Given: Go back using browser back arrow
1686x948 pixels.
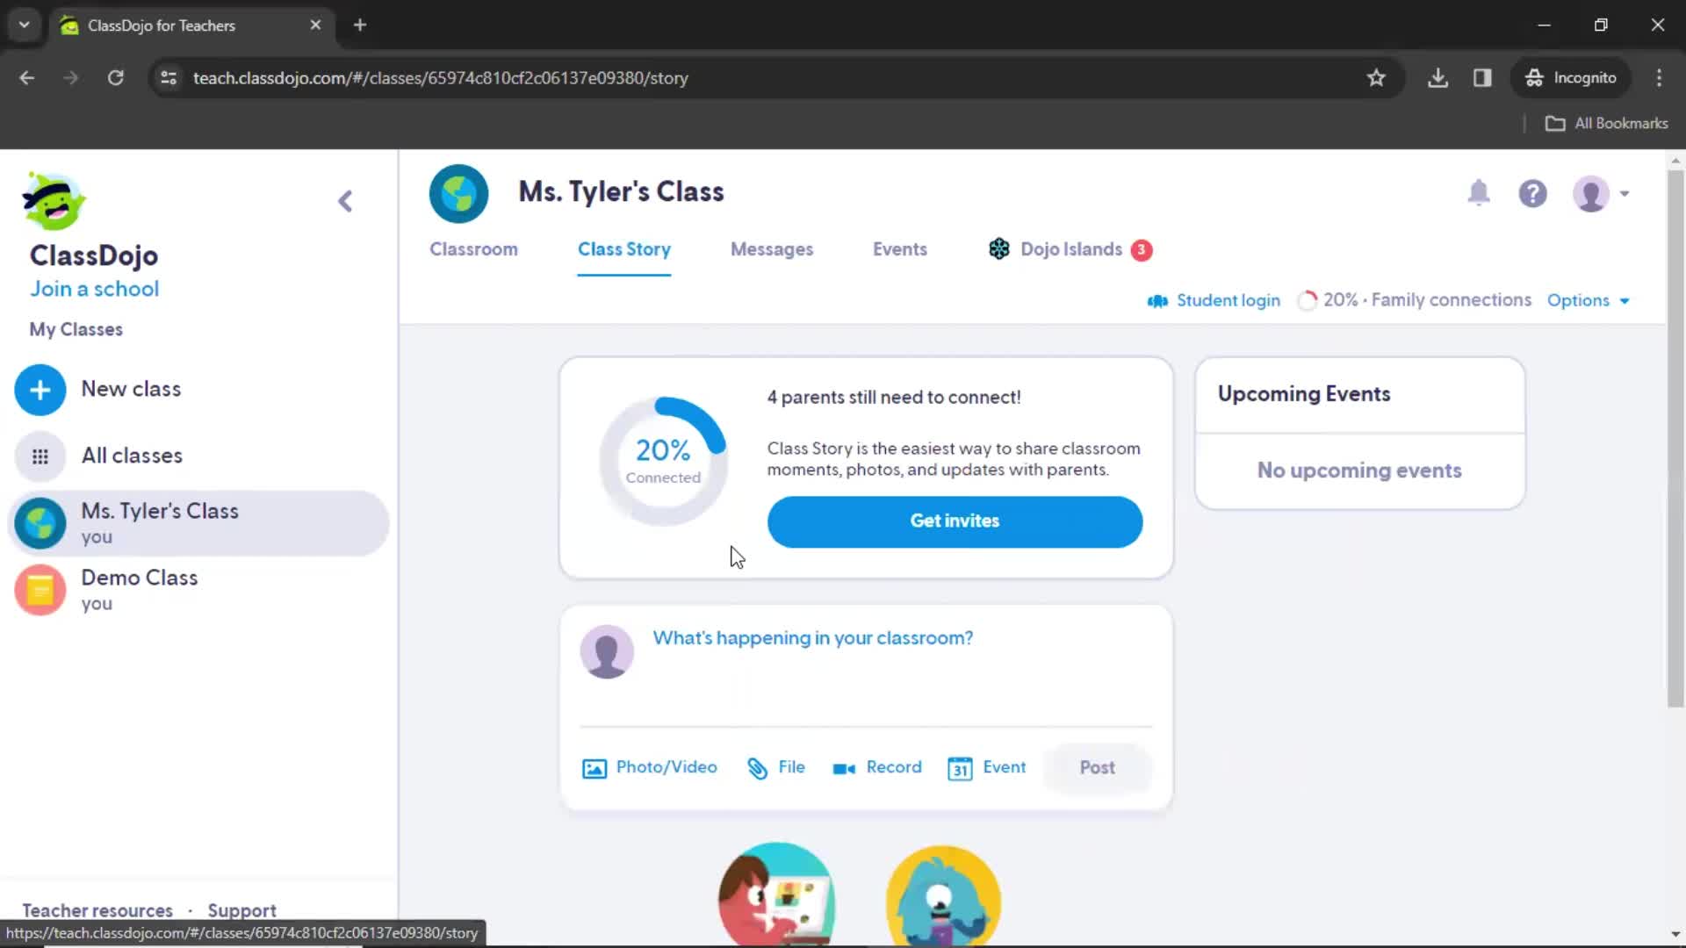Looking at the screenshot, I should (x=27, y=78).
